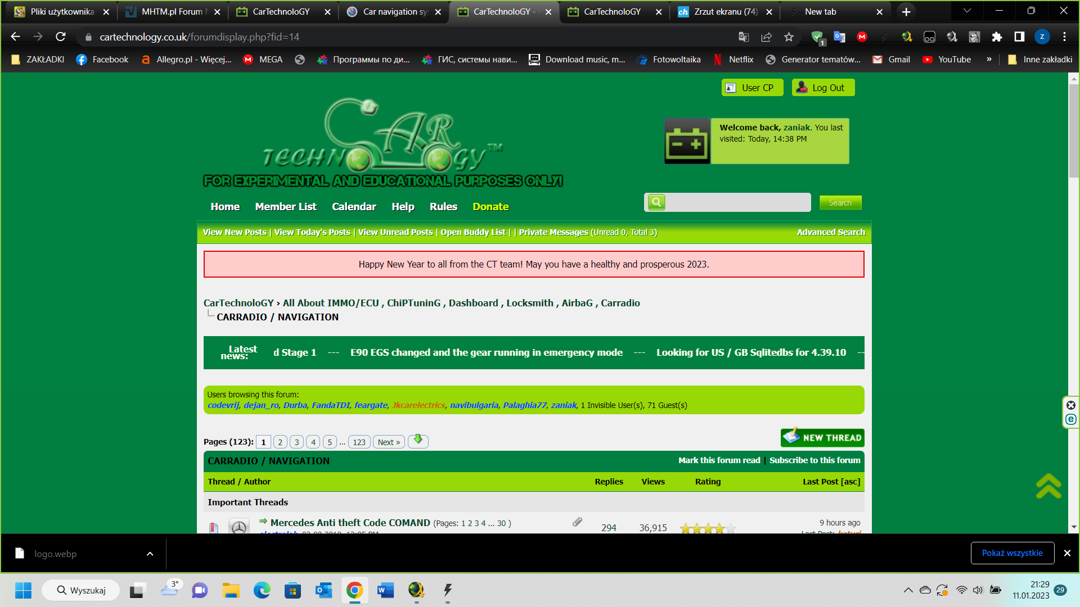Open the Chrome extensions puzzle icon
The width and height of the screenshot is (1080, 607).
coord(997,37)
